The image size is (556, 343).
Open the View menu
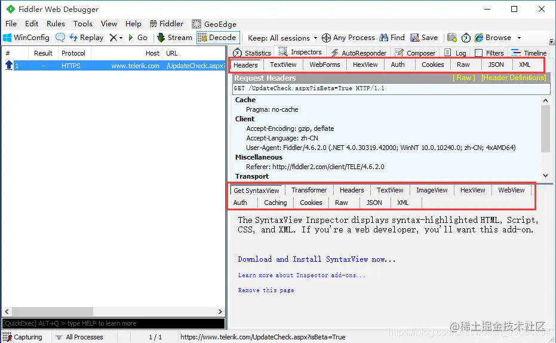coord(109,24)
